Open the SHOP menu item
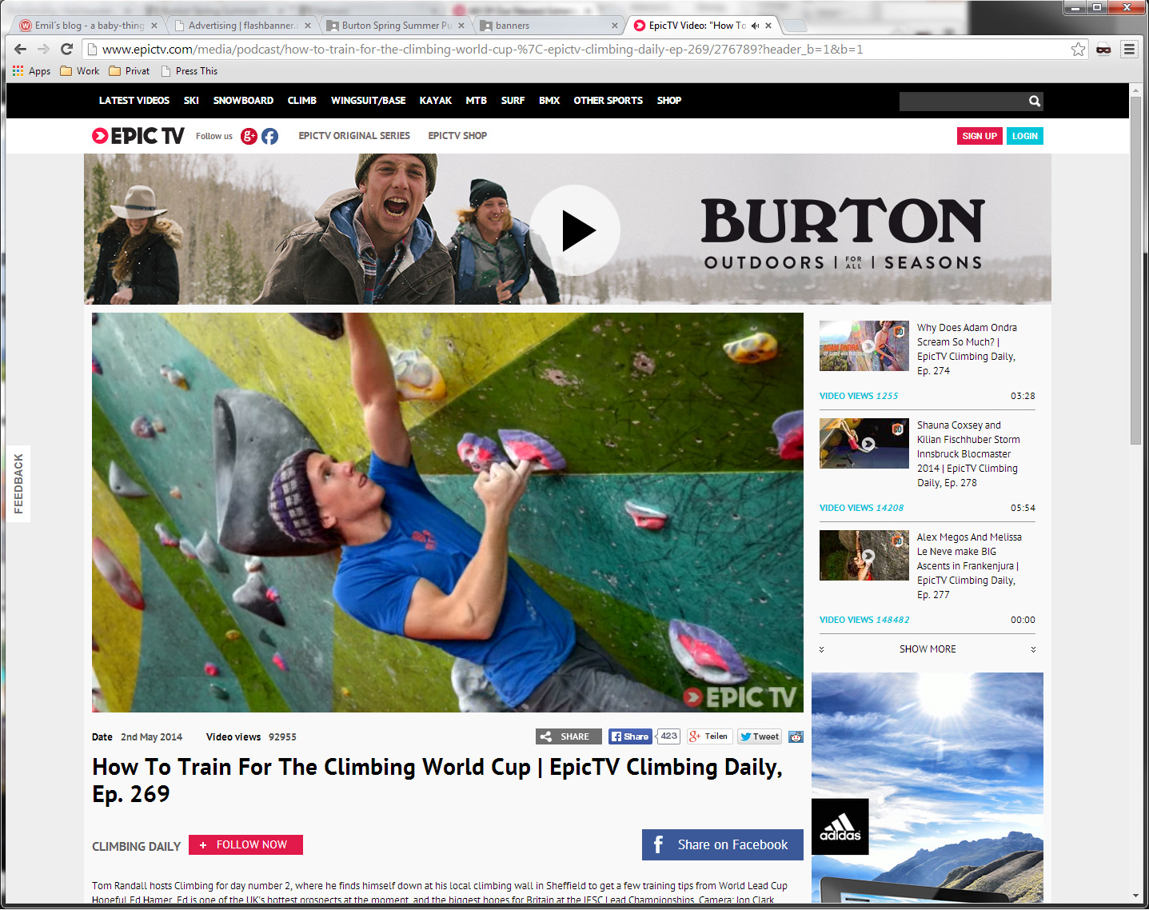Screen dimensions: 1149x910 [669, 101]
